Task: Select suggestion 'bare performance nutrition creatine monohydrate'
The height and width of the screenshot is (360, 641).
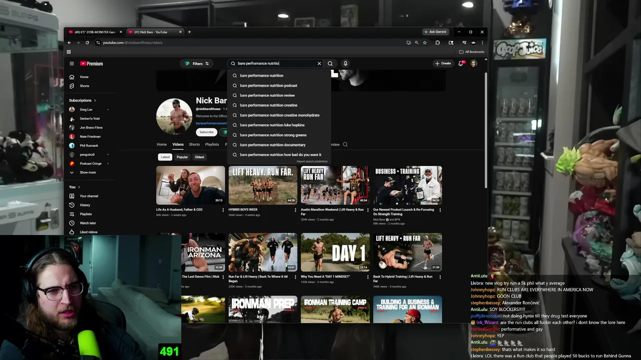Action: pyautogui.click(x=279, y=115)
